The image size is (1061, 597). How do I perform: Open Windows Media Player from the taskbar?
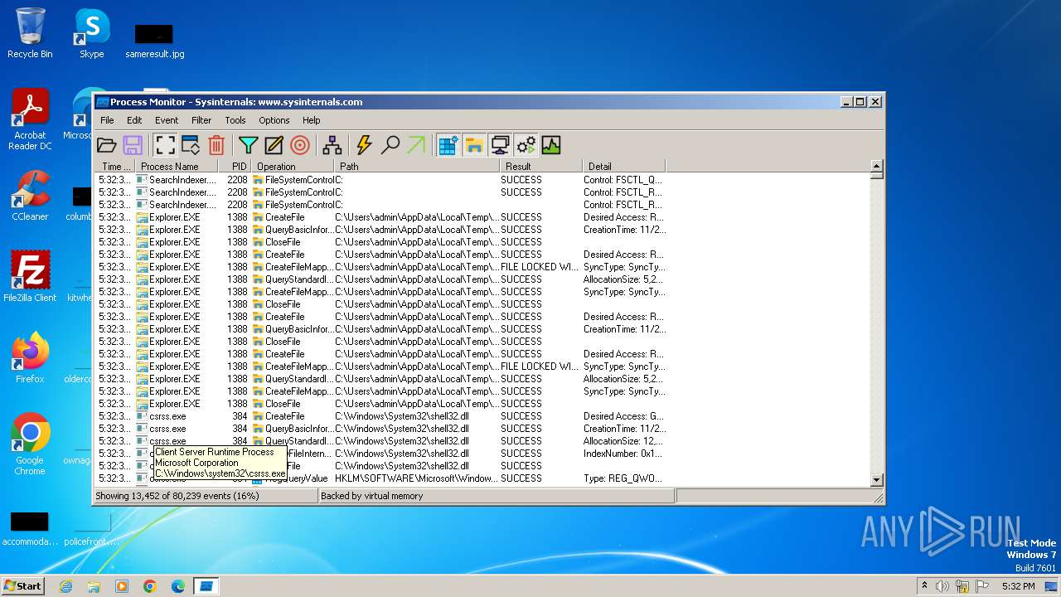122,586
